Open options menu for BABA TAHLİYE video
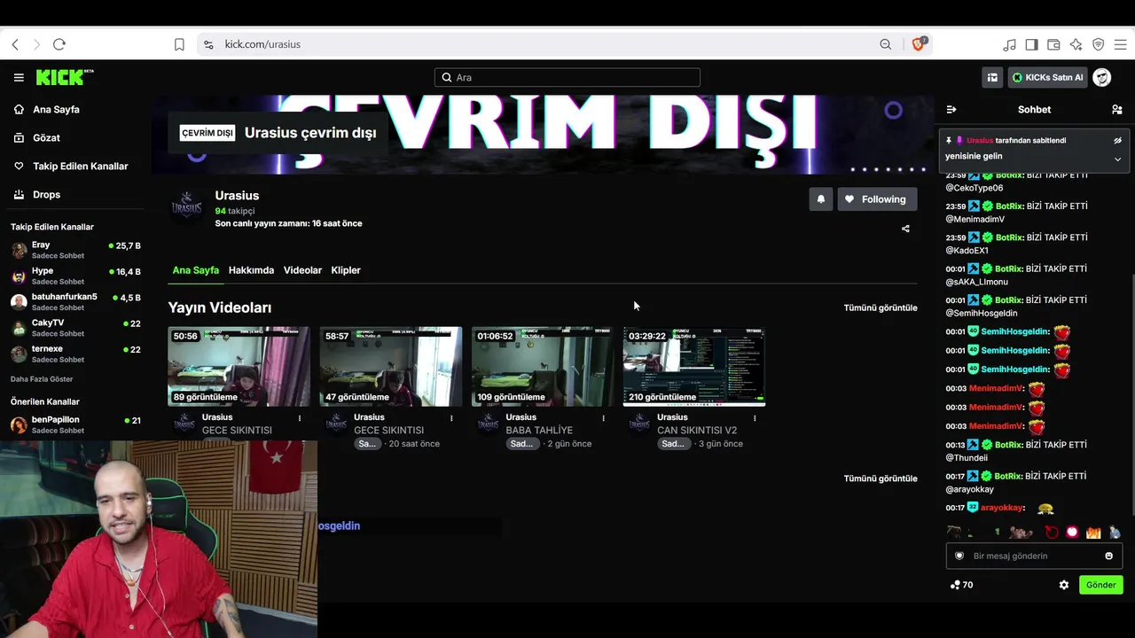The image size is (1135, 638). (604, 417)
